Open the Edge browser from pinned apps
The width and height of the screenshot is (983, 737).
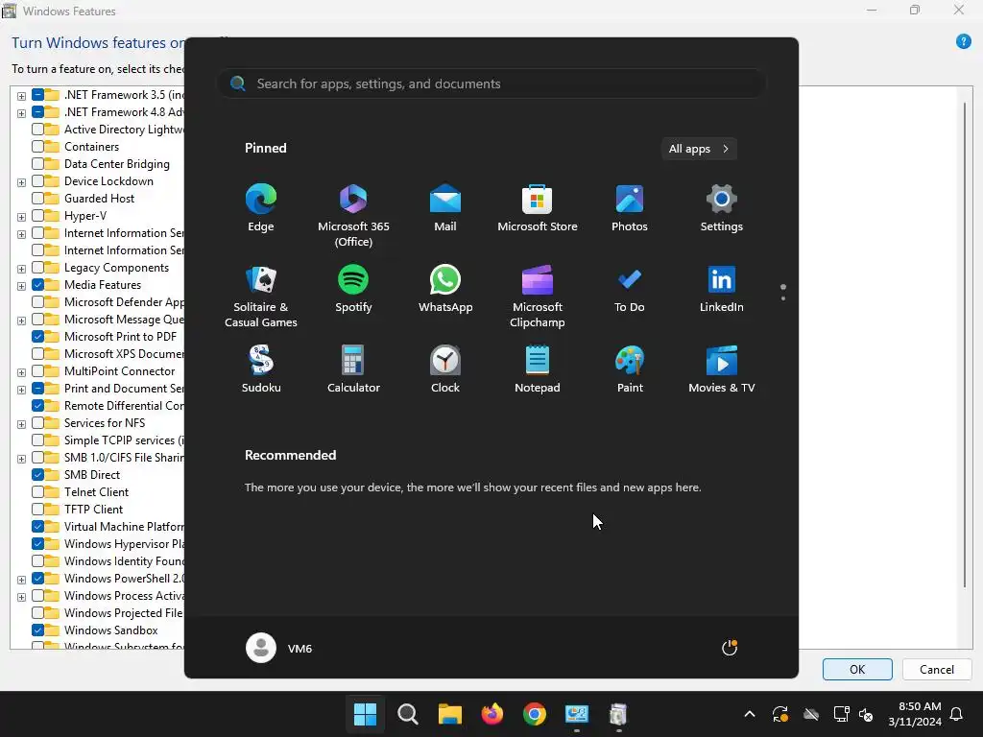click(261, 208)
